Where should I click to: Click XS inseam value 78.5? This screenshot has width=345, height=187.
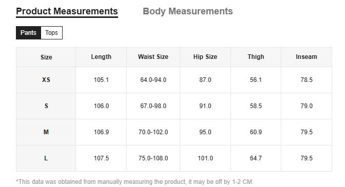[x=306, y=80]
